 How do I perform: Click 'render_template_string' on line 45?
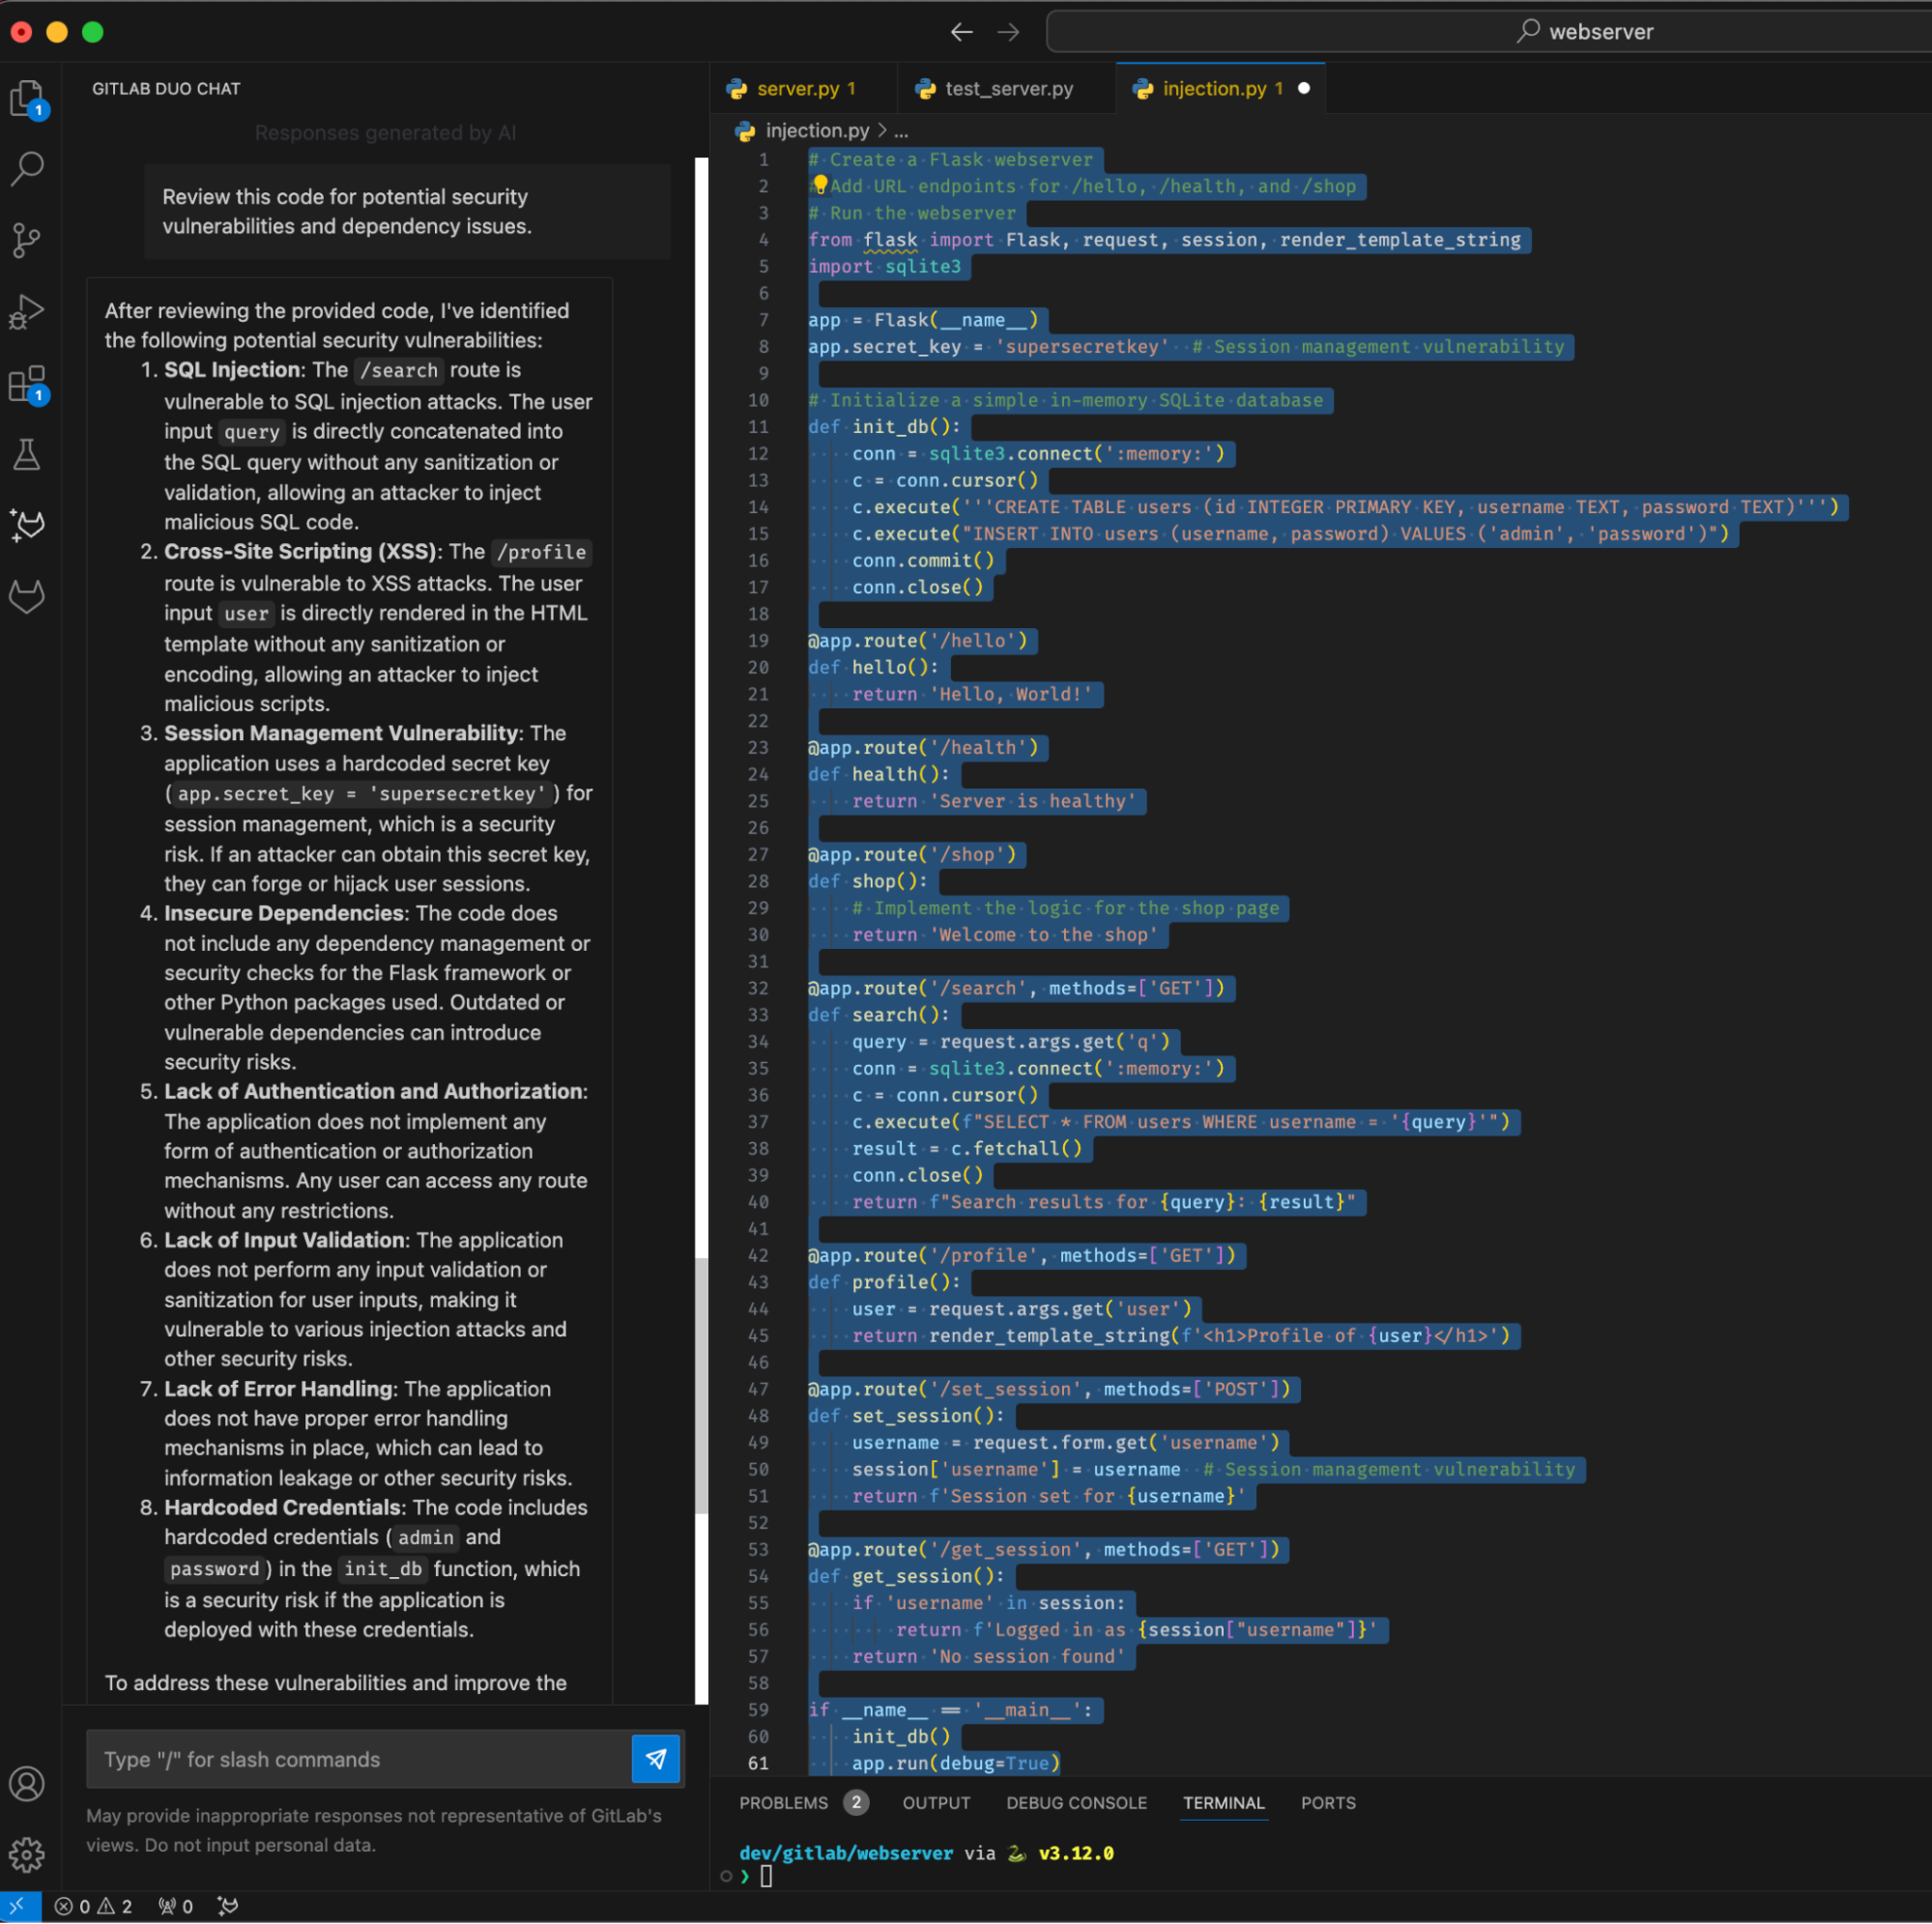click(1049, 1335)
